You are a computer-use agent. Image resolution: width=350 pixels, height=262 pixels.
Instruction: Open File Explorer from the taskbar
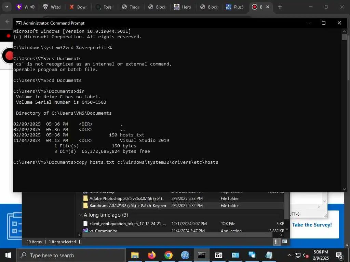point(135,255)
